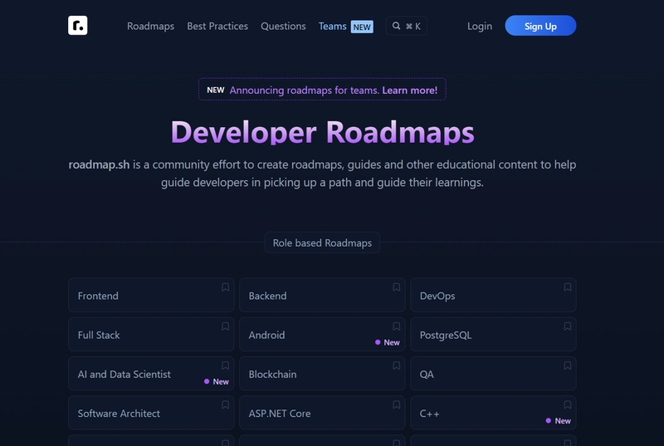This screenshot has height=446, width=664.
Task: Open the PostgreSQL roadmap card
Action: [x=493, y=335]
